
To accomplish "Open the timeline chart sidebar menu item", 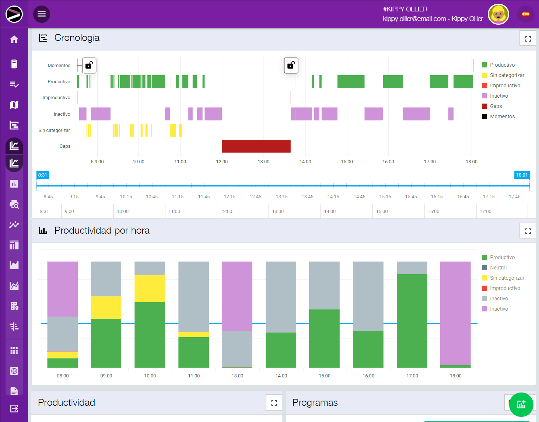I will [x=14, y=126].
